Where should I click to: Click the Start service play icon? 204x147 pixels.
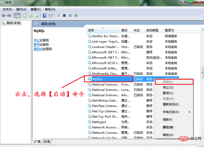[x=58, y=16]
